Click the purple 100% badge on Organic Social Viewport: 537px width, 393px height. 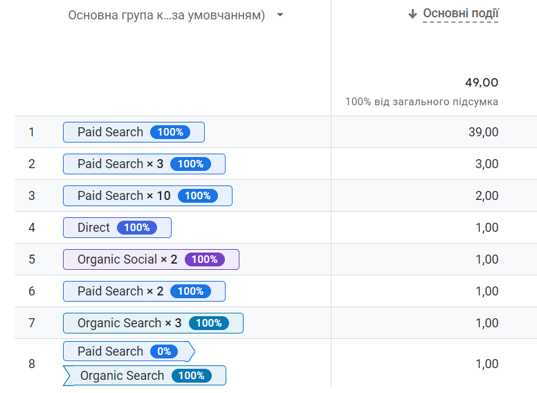tap(205, 259)
